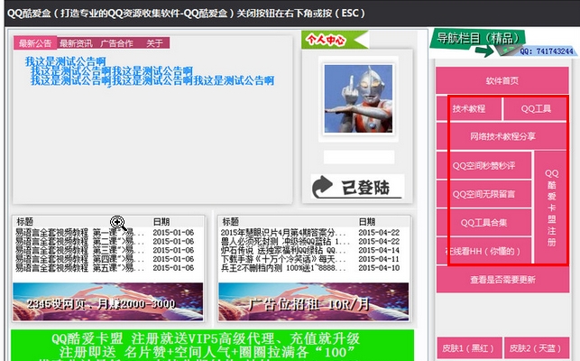The image size is (580, 361).
Task: Open QQ酷爱卡盟注册 vertical button
Action: (x=551, y=208)
